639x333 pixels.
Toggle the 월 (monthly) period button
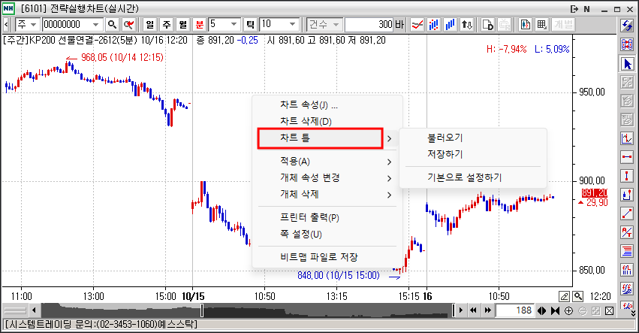click(183, 25)
